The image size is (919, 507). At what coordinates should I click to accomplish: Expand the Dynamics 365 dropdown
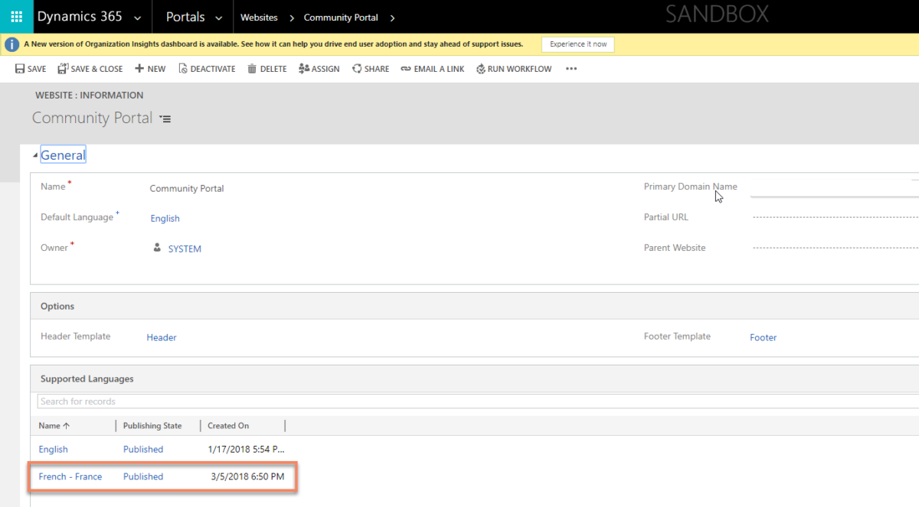pyautogui.click(x=137, y=18)
